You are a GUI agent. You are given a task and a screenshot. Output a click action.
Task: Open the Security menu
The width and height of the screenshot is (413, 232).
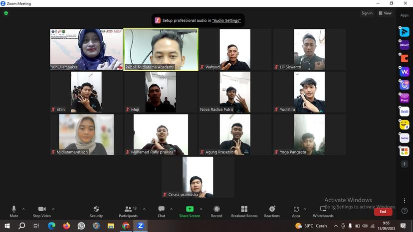tap(96, 212)
